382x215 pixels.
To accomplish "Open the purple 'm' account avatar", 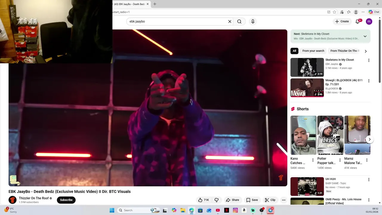I will [x=369, y=21].
